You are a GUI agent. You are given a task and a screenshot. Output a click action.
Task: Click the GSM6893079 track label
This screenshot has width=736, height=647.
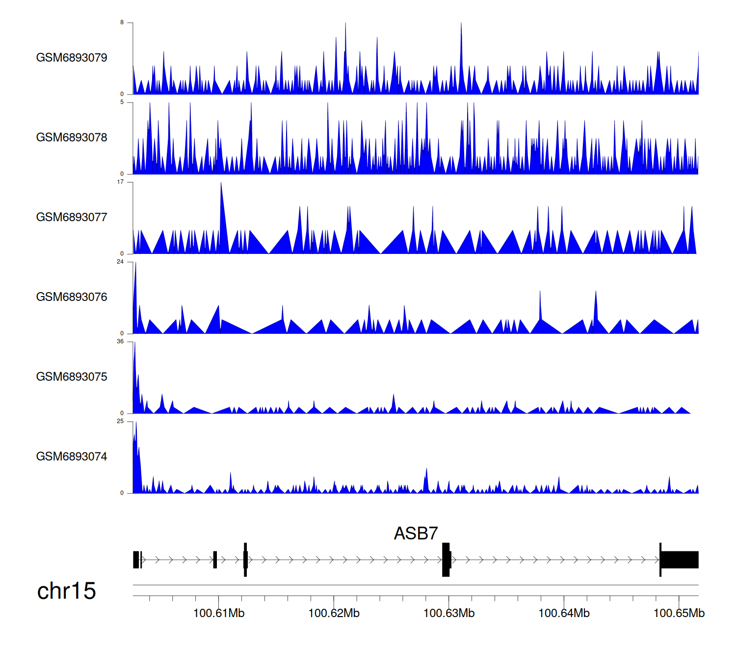tap(72, 58)
